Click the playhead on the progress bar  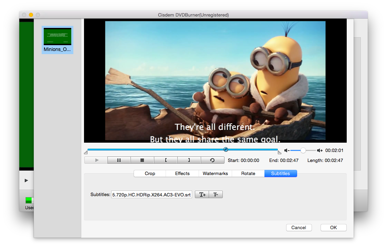point(226,149)
